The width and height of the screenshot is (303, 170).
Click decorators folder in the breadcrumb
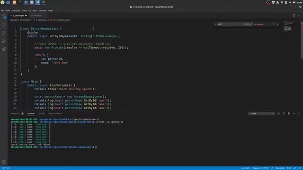click(25, 20)
